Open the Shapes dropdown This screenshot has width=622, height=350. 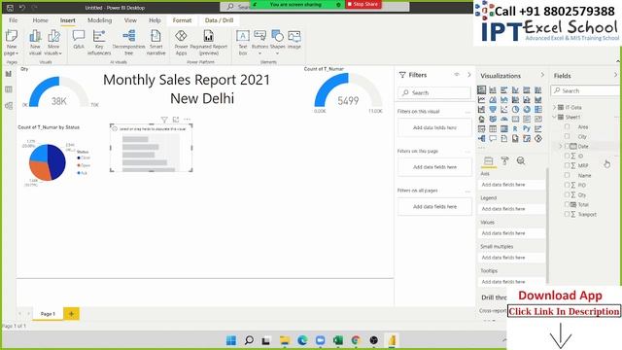click(277, 53)
